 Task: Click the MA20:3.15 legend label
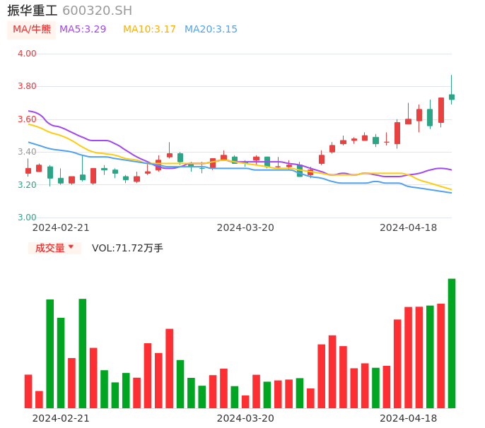coord(211,30)
